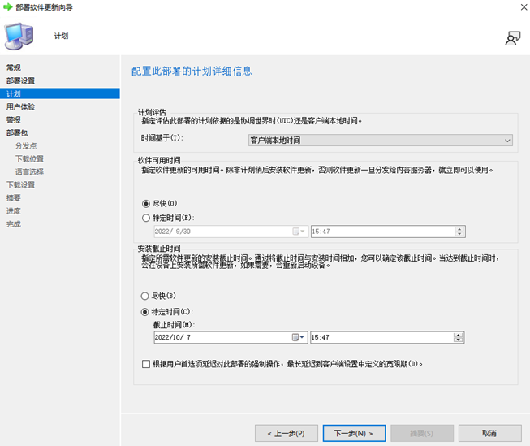Screen dimensions: 530x446
Task: Click the deadline time spinner arrows
Action: (459, 337)
